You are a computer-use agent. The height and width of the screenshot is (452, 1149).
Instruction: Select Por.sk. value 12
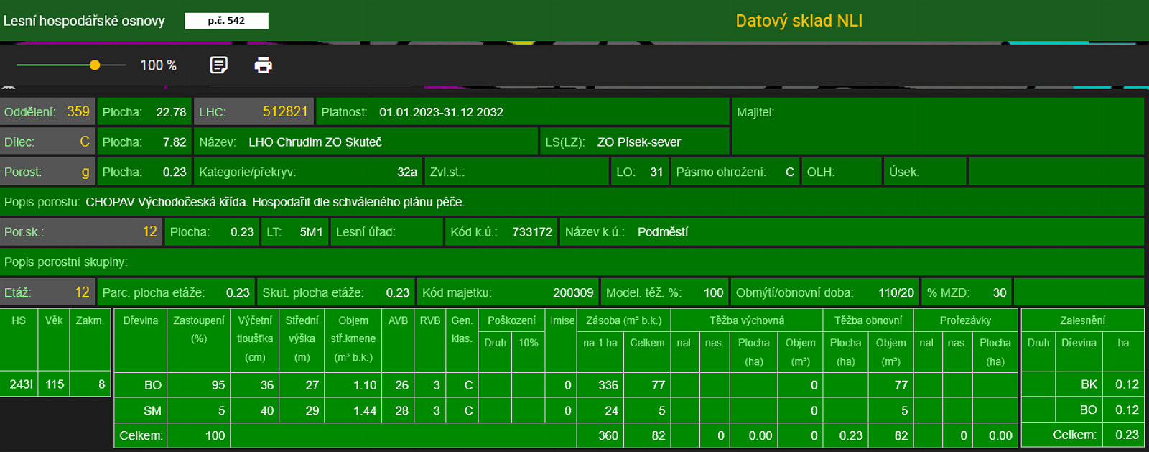pos(149,231)
